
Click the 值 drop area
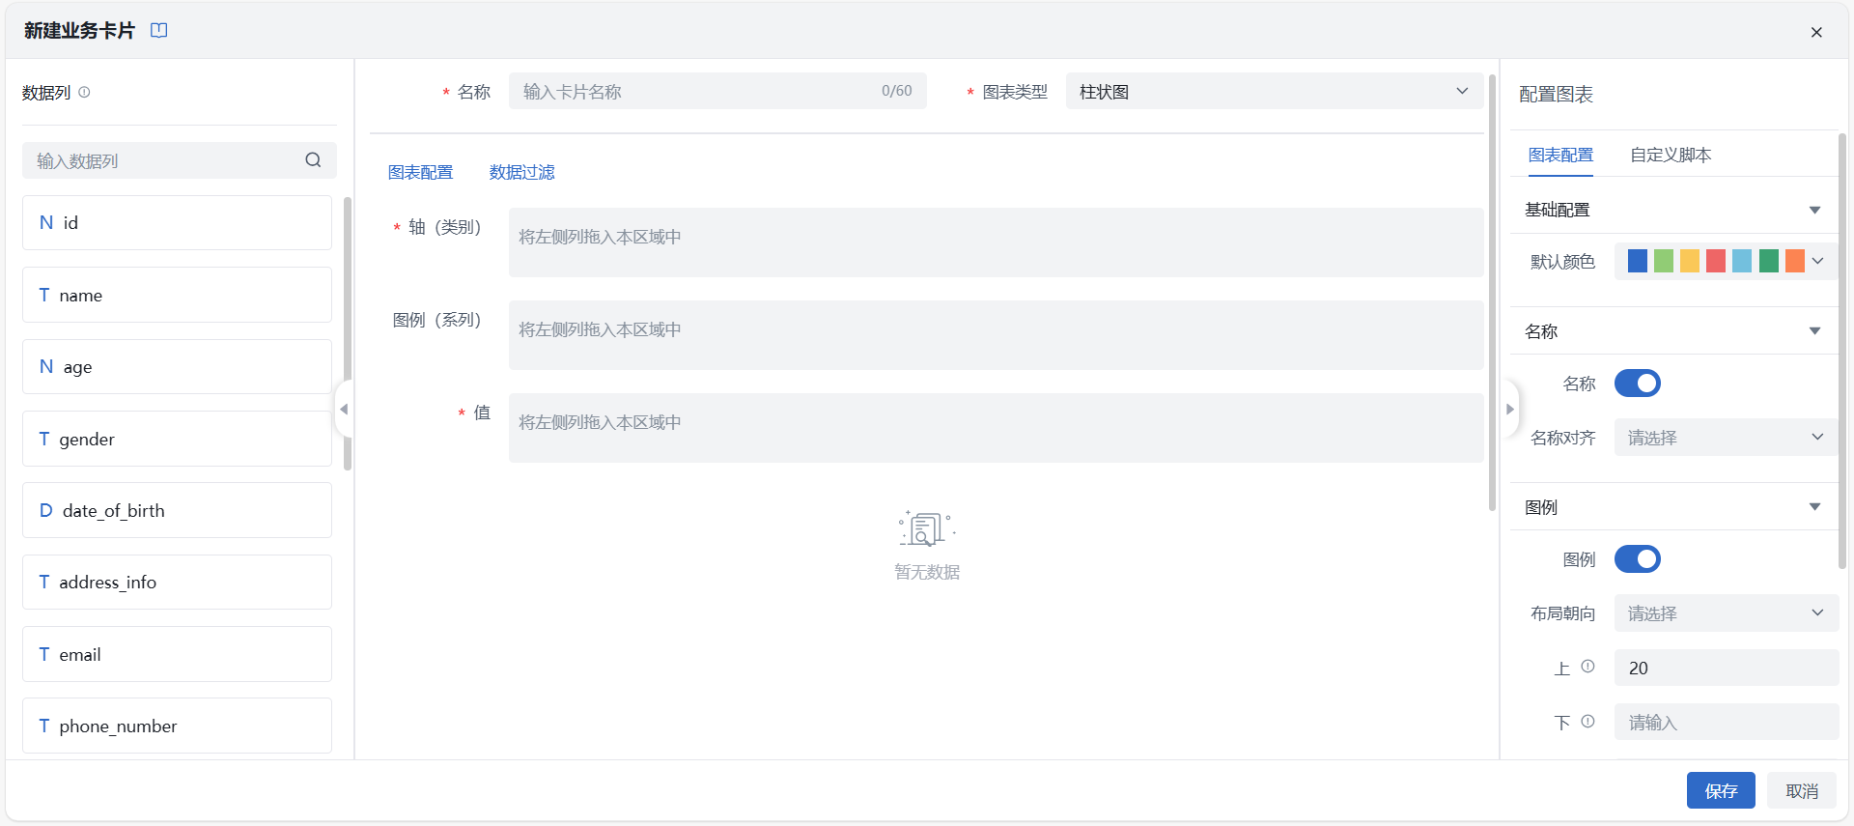pyautogui.click(x=996, y=428)
